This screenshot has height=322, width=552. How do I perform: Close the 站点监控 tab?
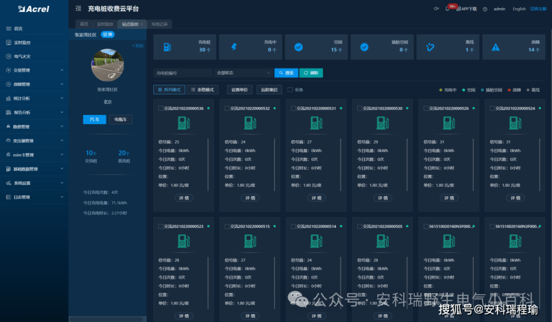142,24
